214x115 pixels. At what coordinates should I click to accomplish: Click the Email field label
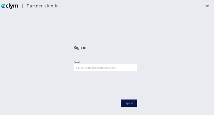[x=77, y=62]
